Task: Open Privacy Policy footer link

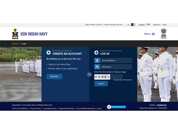Action: tap(35, 108)
